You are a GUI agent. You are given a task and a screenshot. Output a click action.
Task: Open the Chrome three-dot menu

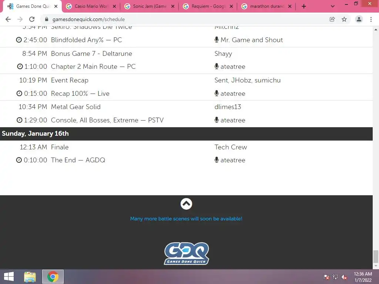point(371,19)
